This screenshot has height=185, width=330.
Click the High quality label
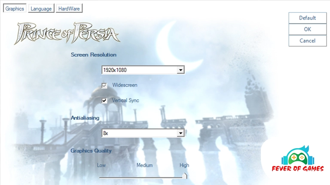184,165
